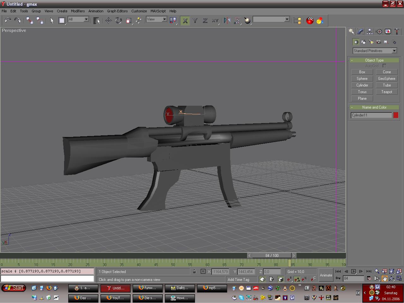This screenshot has height=303, width=404.
Task: Switch to the Hierarchy command panel
Action: click(370, 32)
